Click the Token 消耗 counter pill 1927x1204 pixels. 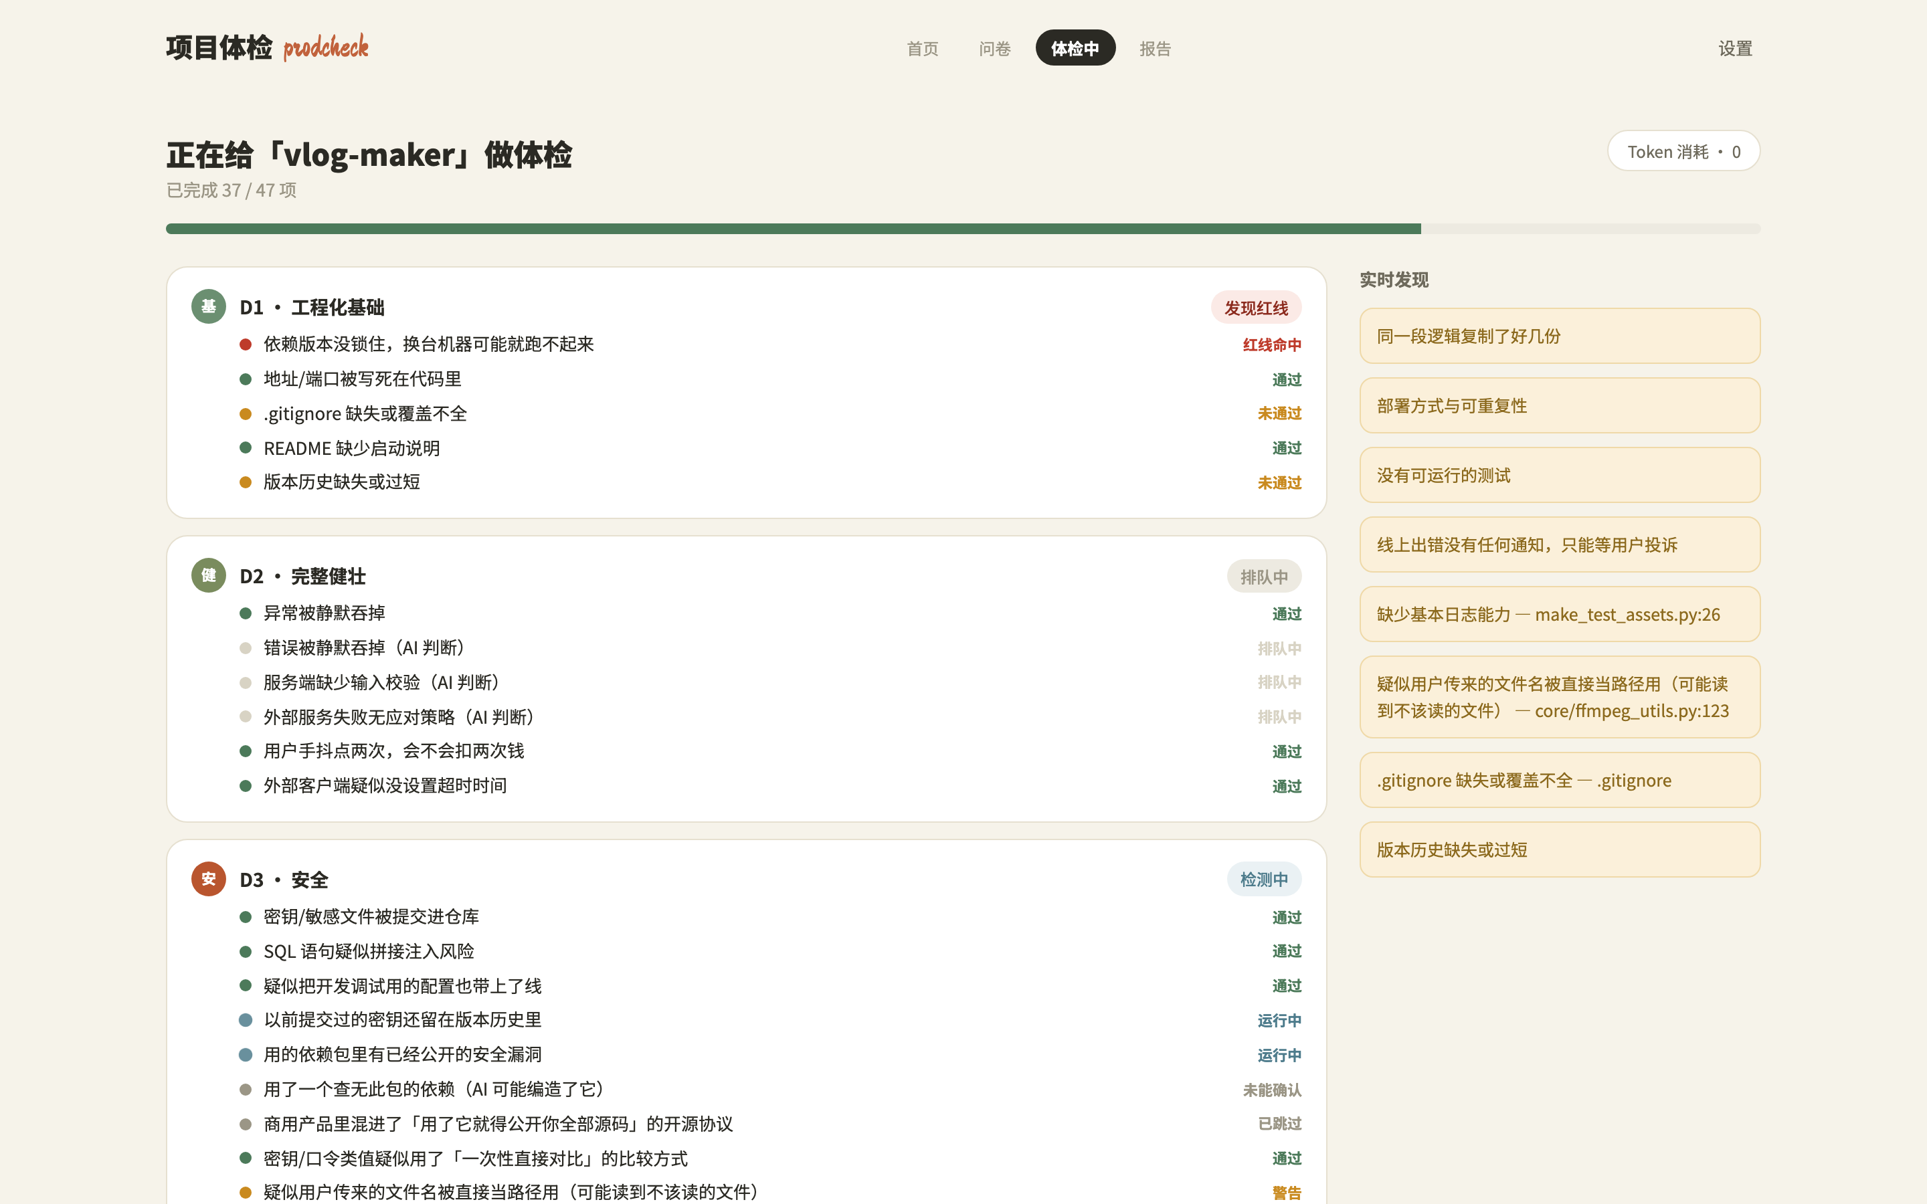pyautogui.click(x=1683, y=151)
